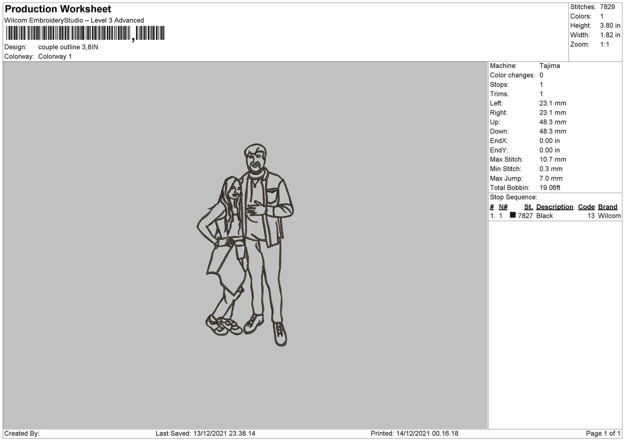
Task: Click the Zoom 1:1 value
Action: click(604, 44)
